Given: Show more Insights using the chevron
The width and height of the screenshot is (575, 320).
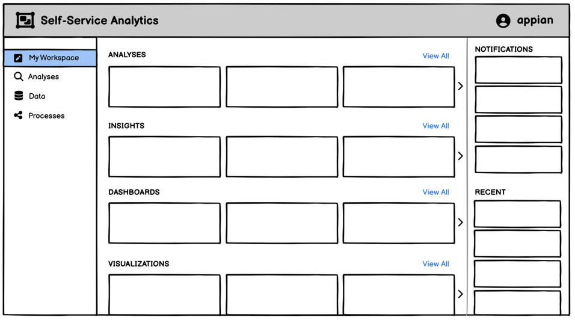Looking at the screenshot, I should click(x=461, y=156).
